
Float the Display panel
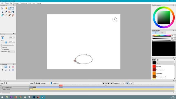pos(13,64)
